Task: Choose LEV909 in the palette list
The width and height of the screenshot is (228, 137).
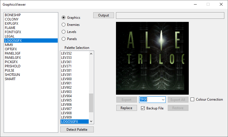Action: [74, 117]
